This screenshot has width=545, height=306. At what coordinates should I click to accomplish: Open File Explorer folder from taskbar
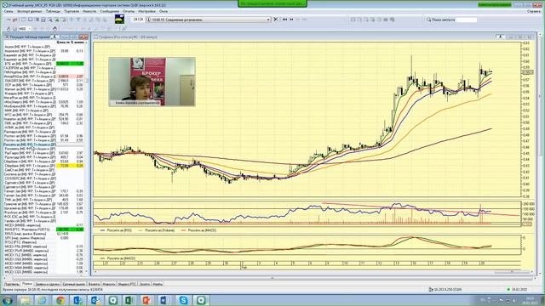coord(25,300)
